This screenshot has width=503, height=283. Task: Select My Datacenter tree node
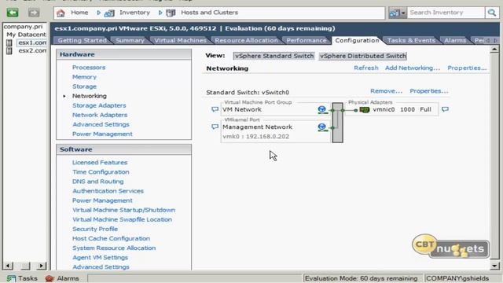[26, 35]
